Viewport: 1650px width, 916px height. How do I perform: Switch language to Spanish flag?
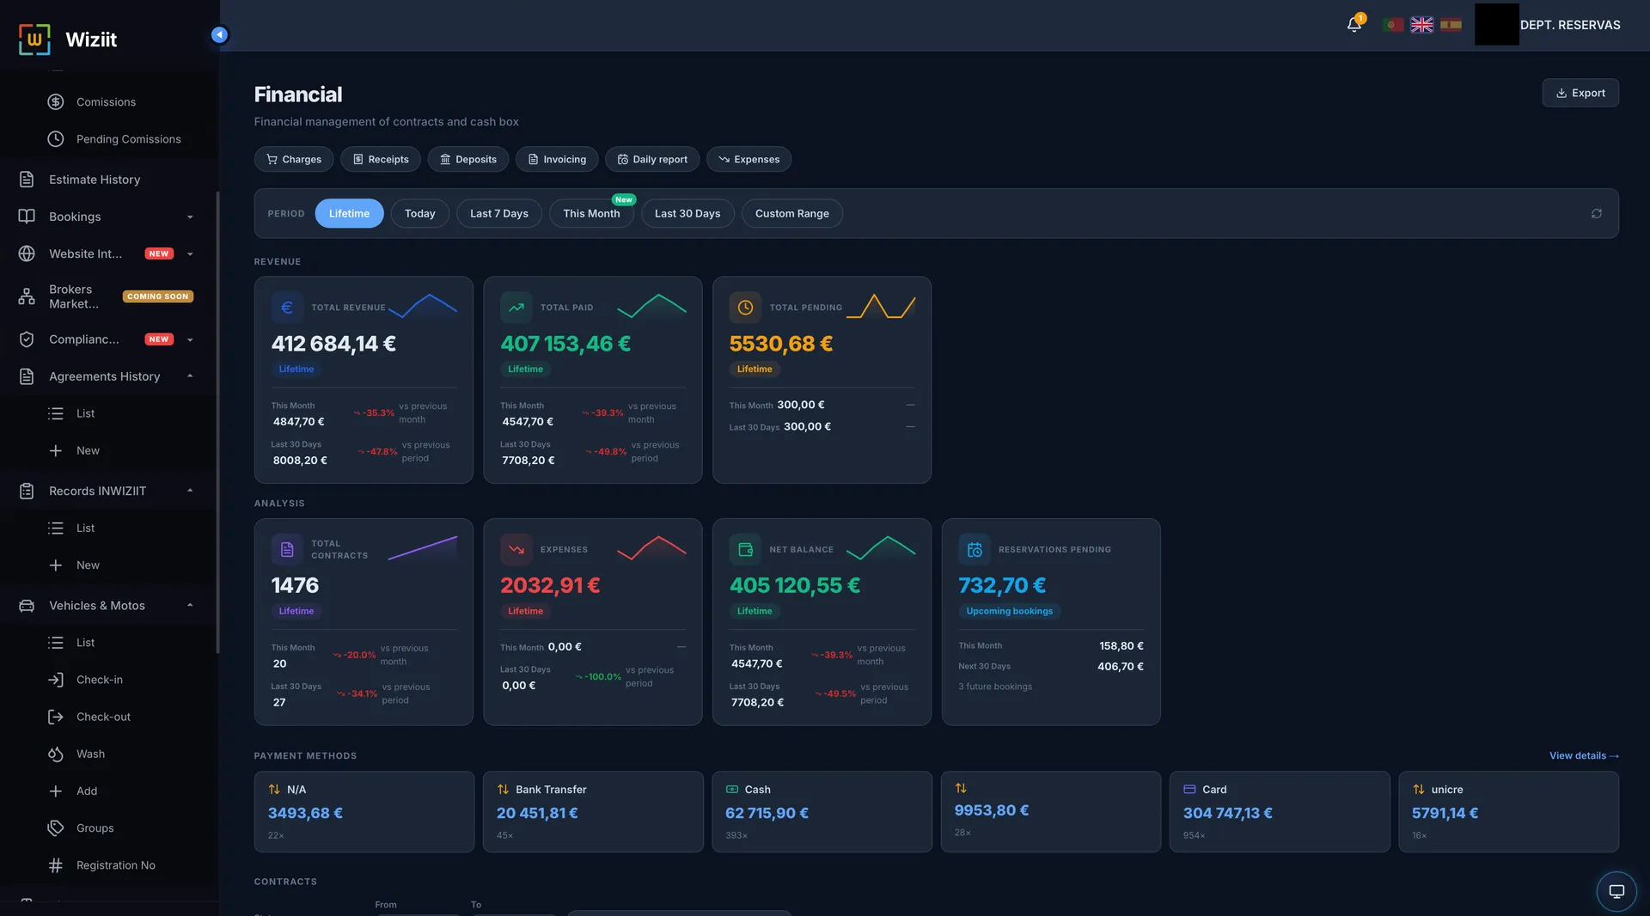(1451, 25)
